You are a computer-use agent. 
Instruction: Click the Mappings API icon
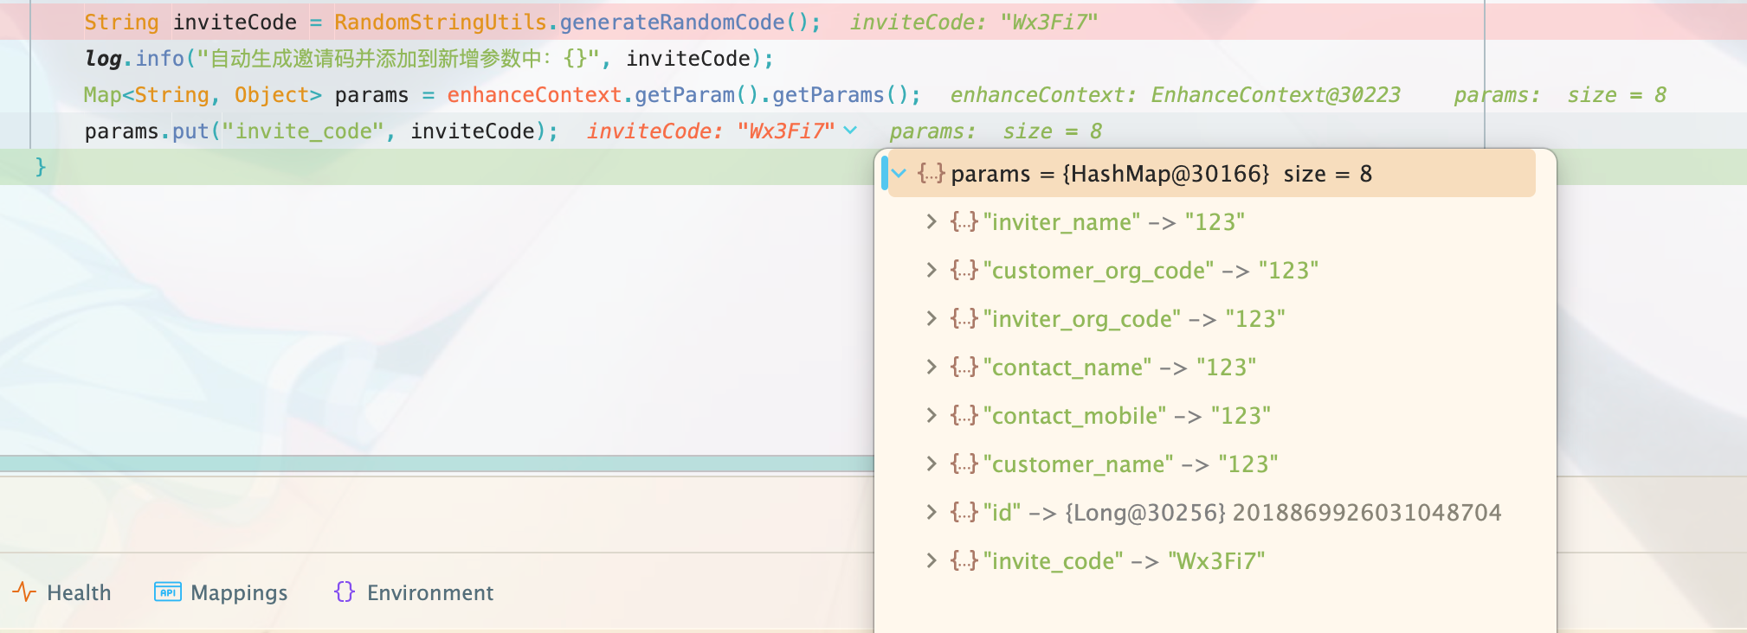pyautogui.click(x=167, y=592)
